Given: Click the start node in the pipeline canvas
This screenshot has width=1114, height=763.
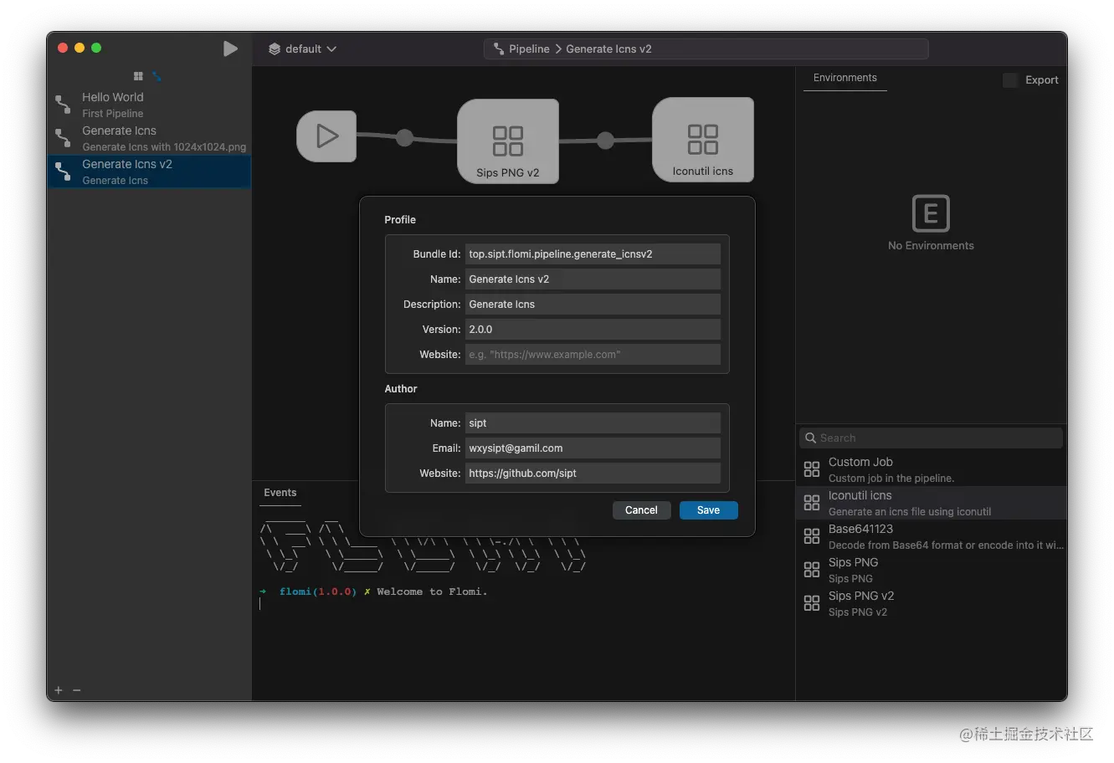Looking at the screenshot, I should click(326, 136).
